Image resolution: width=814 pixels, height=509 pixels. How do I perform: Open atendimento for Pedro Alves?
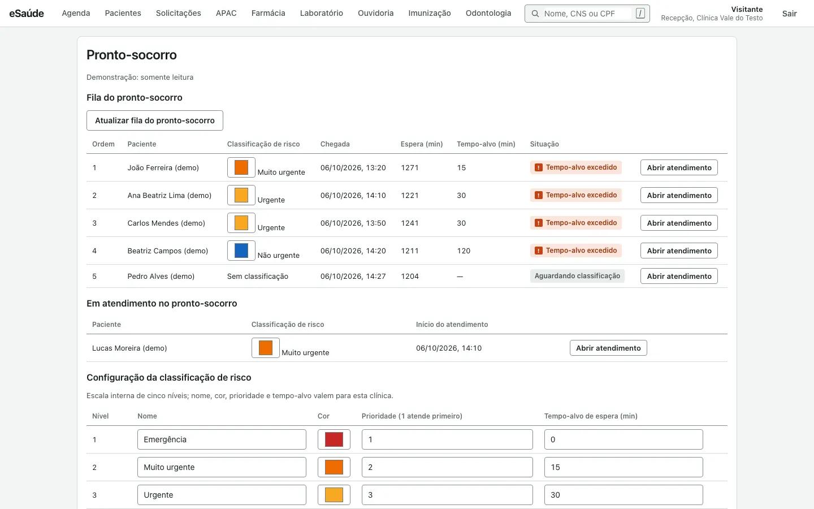tap(679, 276)
